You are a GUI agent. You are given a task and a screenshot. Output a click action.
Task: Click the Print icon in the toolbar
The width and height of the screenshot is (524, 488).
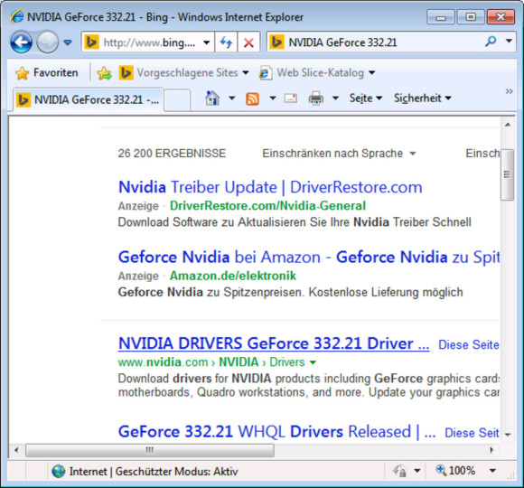pyautogui.click(x=316, y=99)
